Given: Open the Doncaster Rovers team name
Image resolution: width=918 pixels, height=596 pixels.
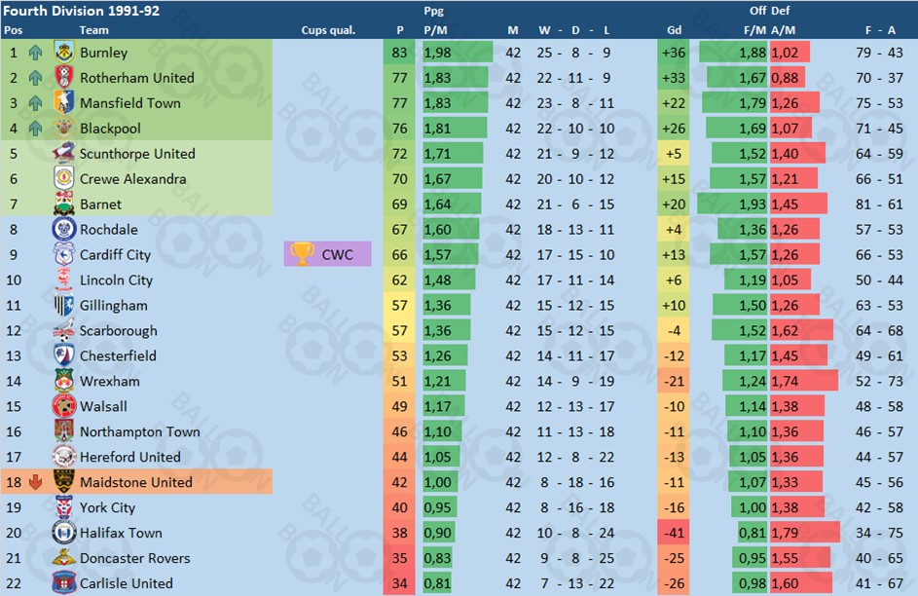Looking at the screenshot, I should [135, 559].
